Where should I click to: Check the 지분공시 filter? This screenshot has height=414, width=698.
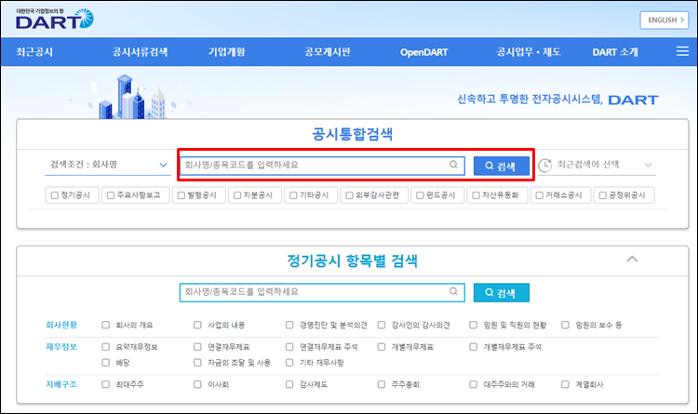coord(237,195)
